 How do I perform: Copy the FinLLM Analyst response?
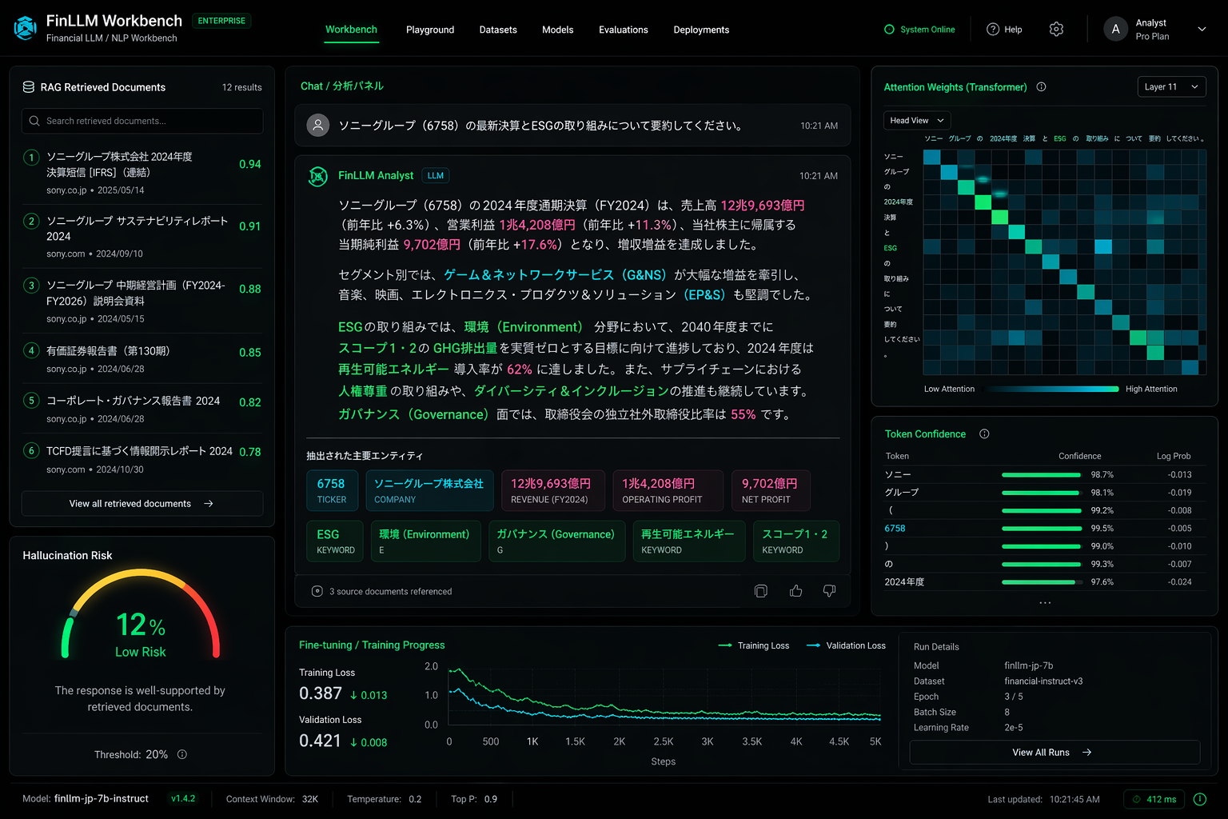[x=760, y=590]
